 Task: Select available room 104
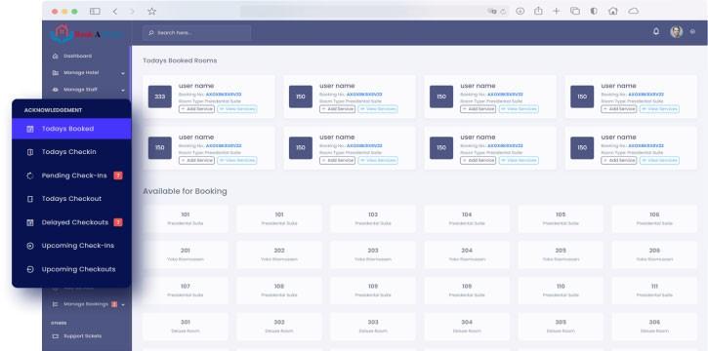[x=467, y=219]
